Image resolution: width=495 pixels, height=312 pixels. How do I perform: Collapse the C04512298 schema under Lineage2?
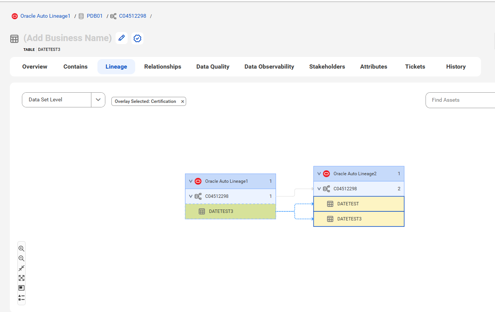(319, 189)
